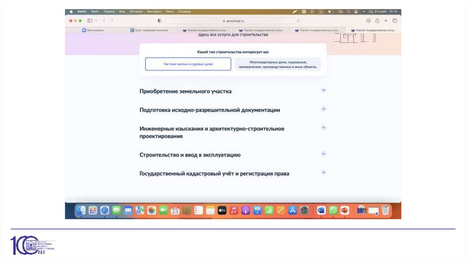Launch Keynote from the Dock
The image size is (467, 262).
click(257, 210)
